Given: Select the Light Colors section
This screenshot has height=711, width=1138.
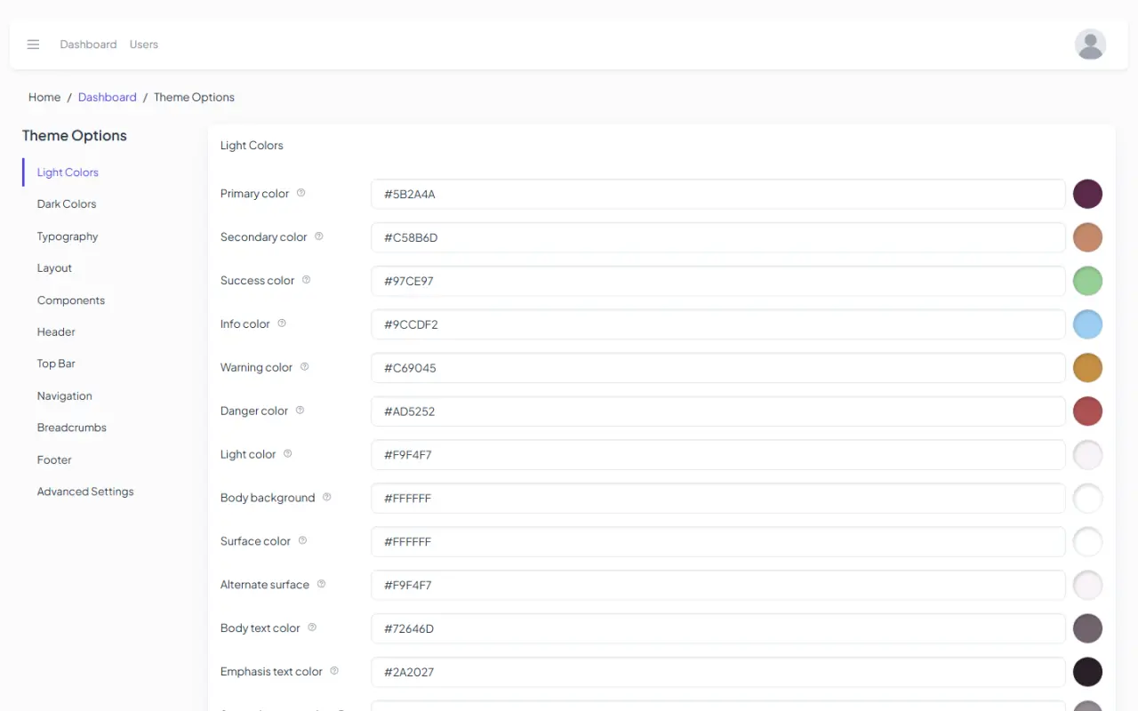Looking at the screenshot, I should tap(68, 172).
